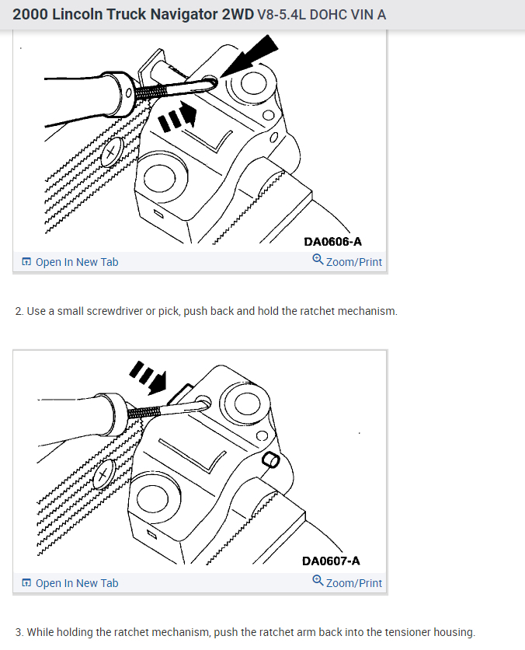The height and width of the screenshot is (650, 525).
Task: Click the new-tab icon under diagram DA0606-A
Action: pos(26,261)
